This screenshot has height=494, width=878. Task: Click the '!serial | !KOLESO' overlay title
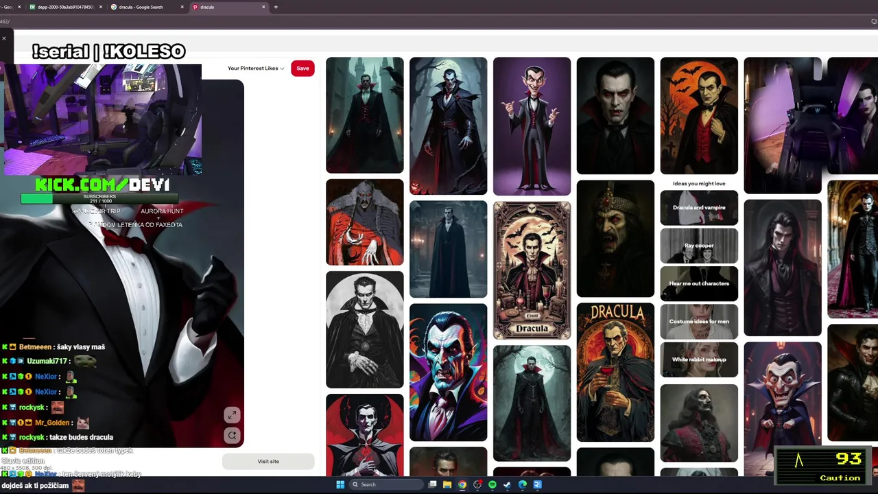[x=108, y=51]
